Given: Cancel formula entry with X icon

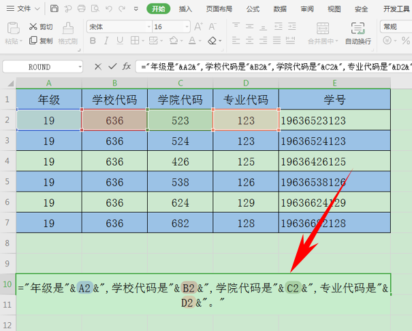Looking at the screenshot, I should tap(98, 67).
